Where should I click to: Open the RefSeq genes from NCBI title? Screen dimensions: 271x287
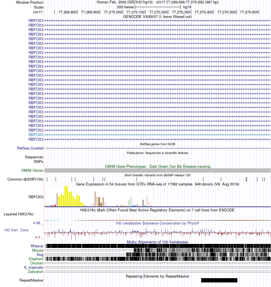(157, 144)
